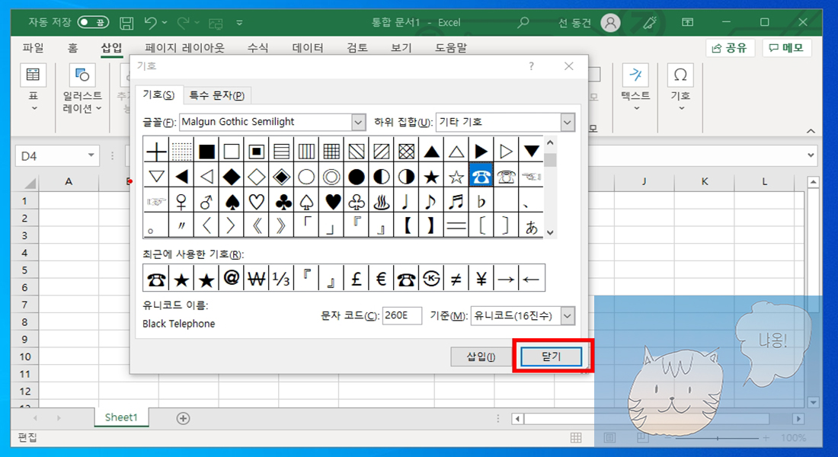
Task: Select the male sign symbol
Action: 206,202
